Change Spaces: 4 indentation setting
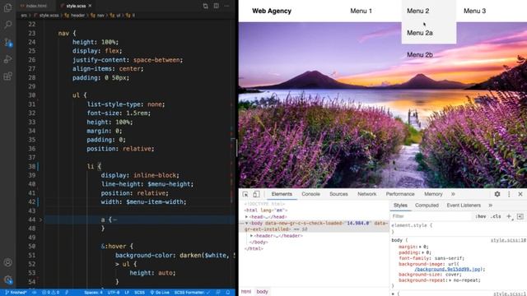Screen dimensions: 527x296 (93, 293)
